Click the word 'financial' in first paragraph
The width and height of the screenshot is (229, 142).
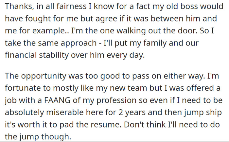coord(21,55)
